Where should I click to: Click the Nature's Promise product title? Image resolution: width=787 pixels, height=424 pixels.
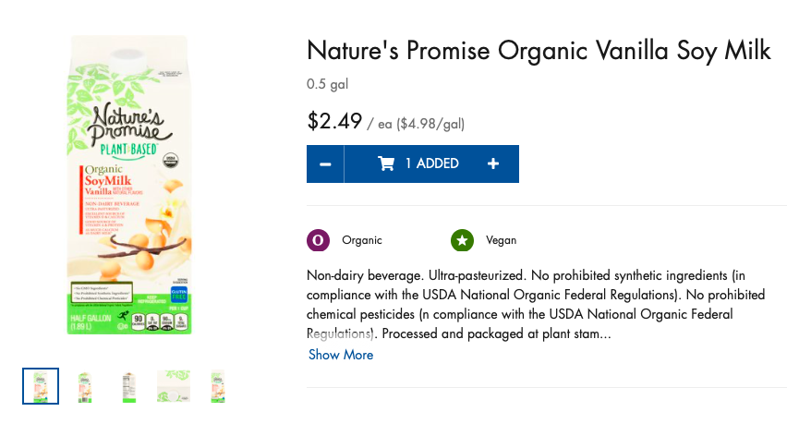coord(538,51)
